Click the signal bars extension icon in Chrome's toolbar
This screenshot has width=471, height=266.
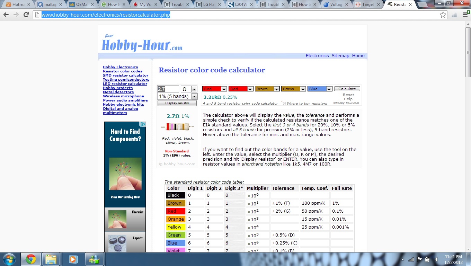(454, 15)
